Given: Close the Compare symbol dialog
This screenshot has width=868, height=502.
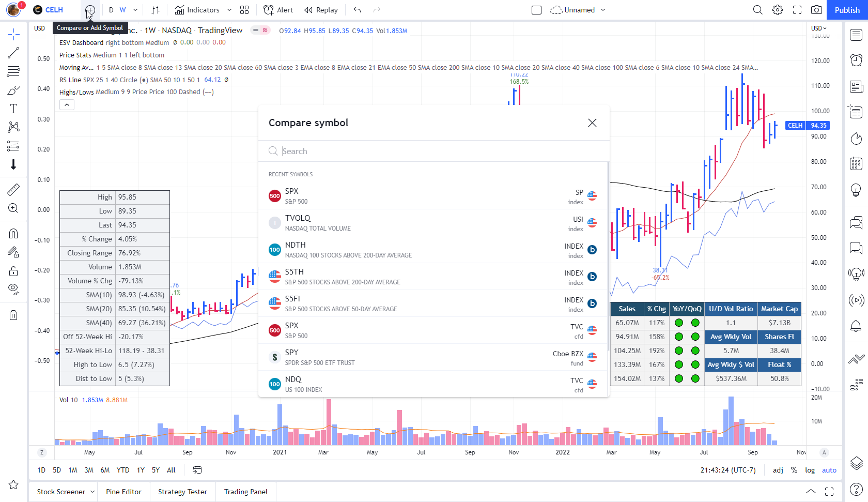Looking at the screenshot, I should click(x=592, y=123).
